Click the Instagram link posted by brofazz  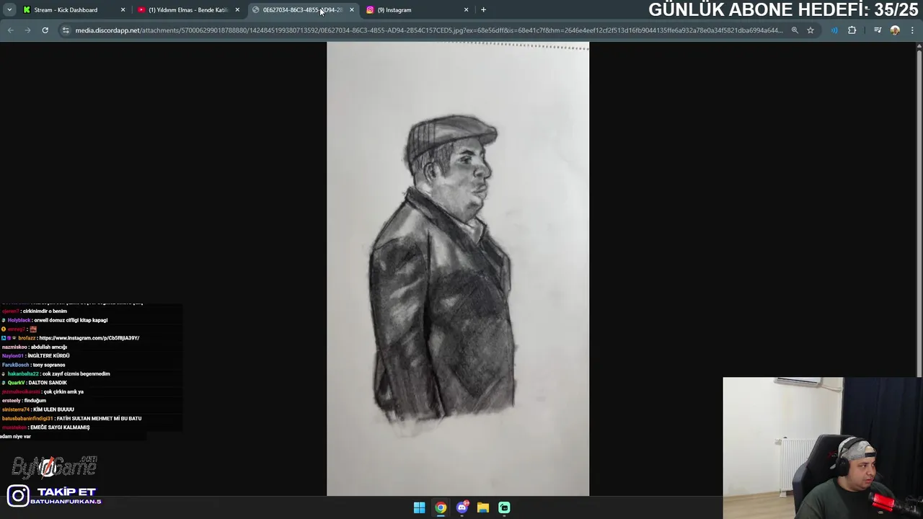coord(89,338)
